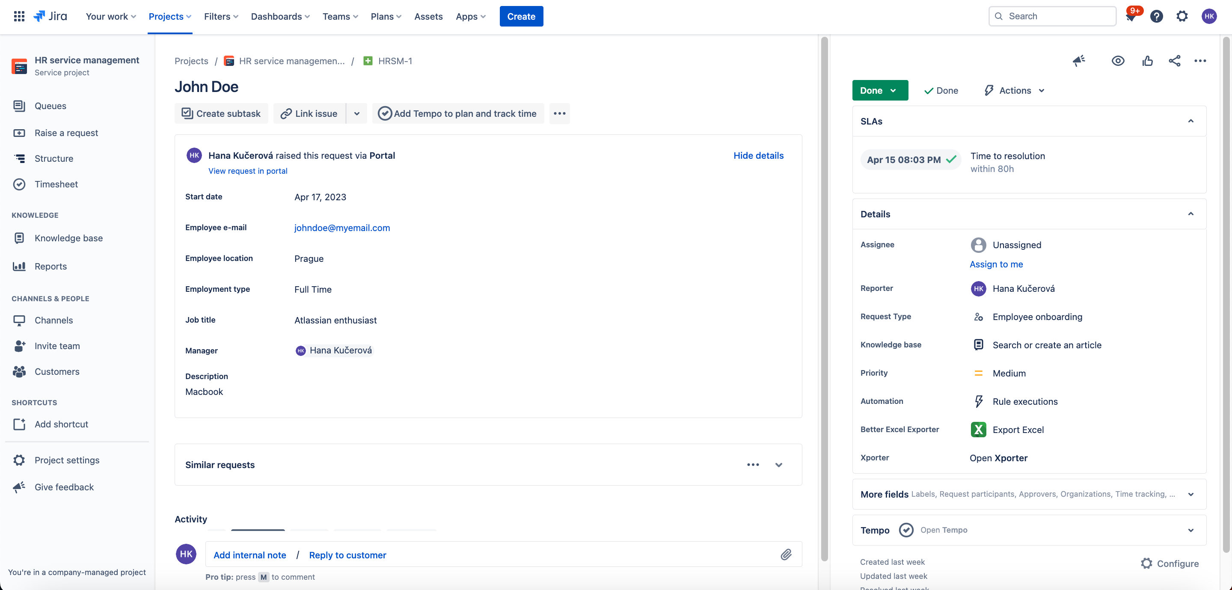Open Knowledge base from the sidebar
The width and height of the screenshot is (1232, 590).
(x=69, y=237)
